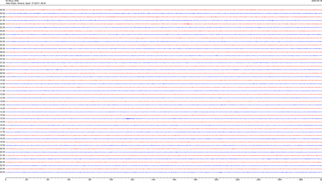Pick the 20m axis tick label
This screenshot has height=181, width=322.
tap(216, 180)
